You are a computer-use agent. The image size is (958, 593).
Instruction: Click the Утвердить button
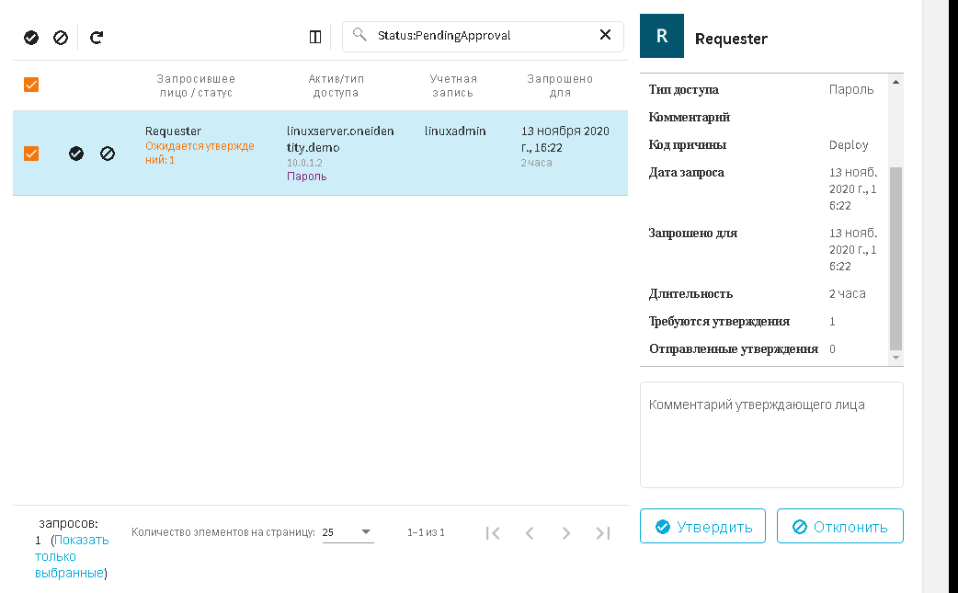(x=702, y=527)
